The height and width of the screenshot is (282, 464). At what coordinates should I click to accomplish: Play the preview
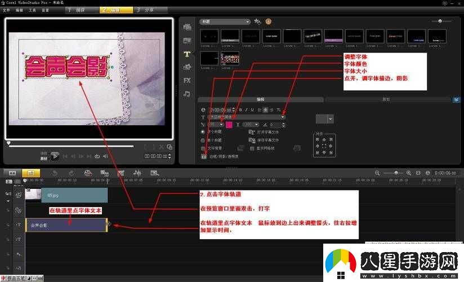[55, 156]
